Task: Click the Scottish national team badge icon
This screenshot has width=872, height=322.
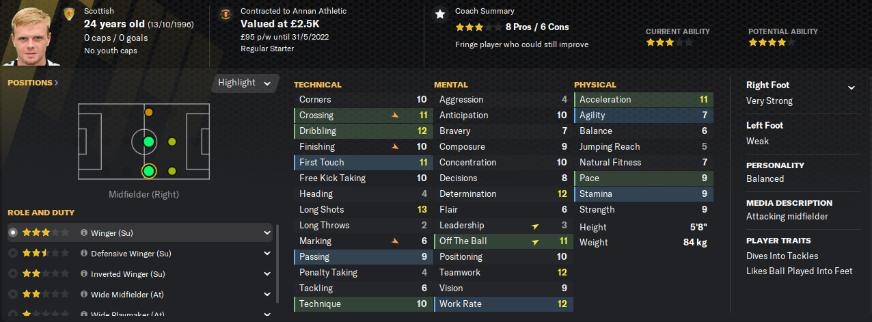Action: [68, 14]
